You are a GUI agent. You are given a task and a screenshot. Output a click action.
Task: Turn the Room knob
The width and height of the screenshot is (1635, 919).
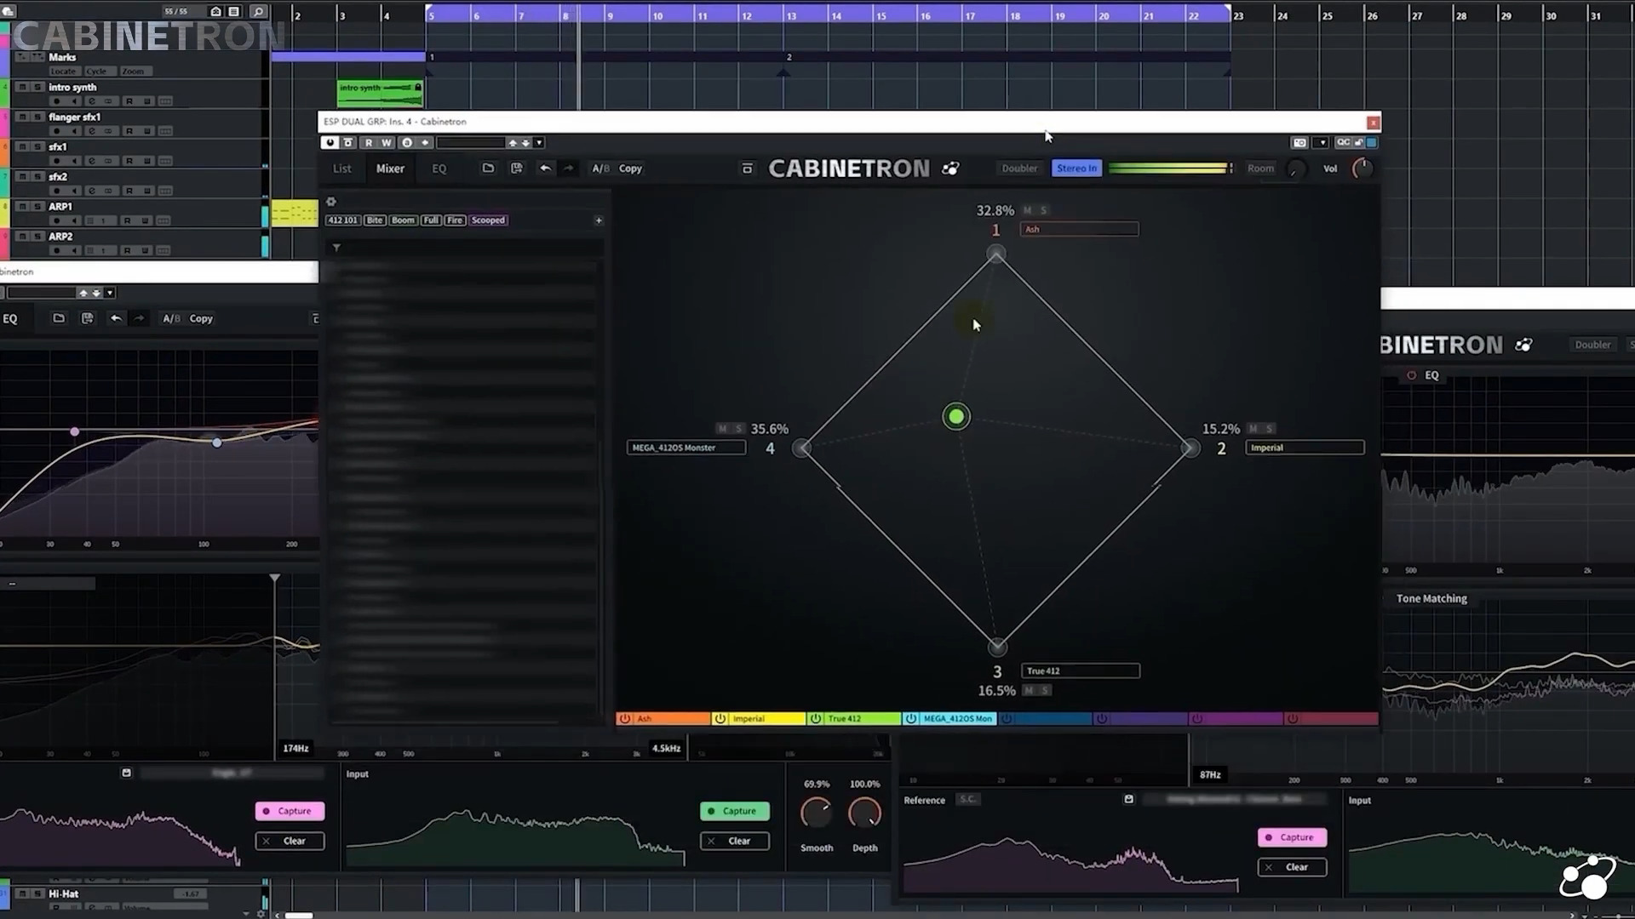pos(1296,169)
